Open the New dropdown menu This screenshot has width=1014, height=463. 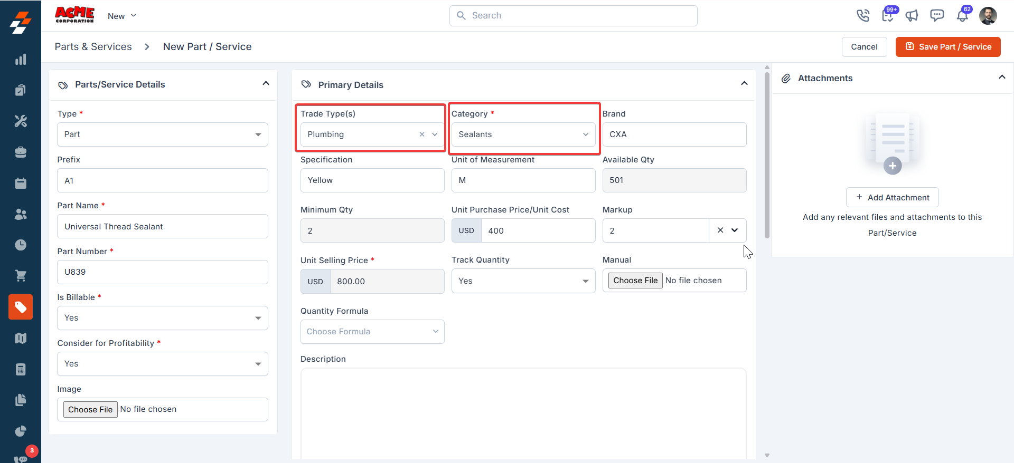coord(122,16)
